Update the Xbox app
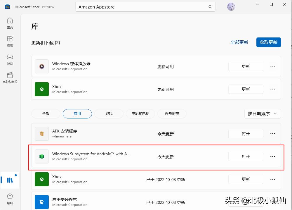Image resolution: width=292 pixels, height=210 pixels. click(x=246, y=89)
